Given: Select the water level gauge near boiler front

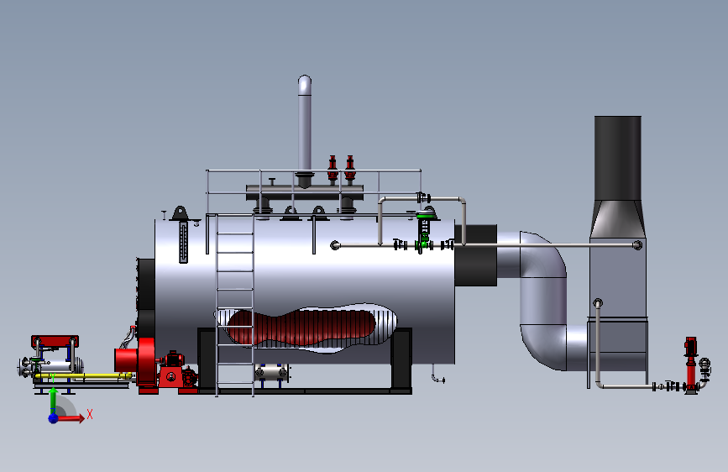Looking at the screenshot, I should point(183,243).
